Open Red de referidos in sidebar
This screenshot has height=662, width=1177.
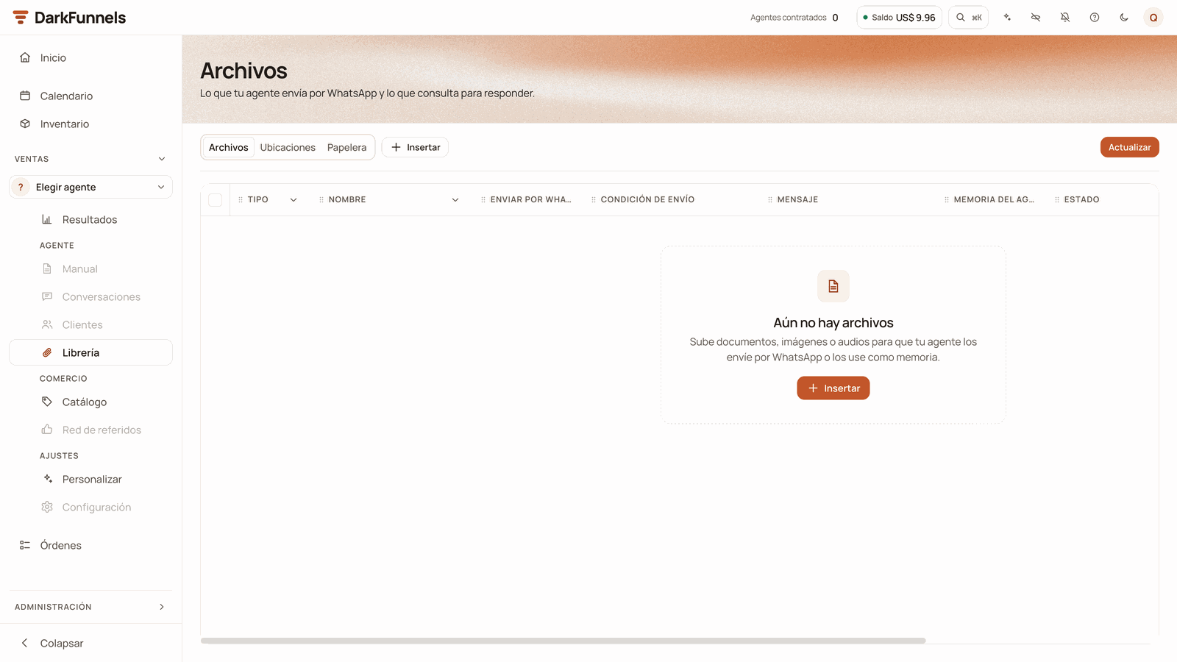tap(90, 430)
